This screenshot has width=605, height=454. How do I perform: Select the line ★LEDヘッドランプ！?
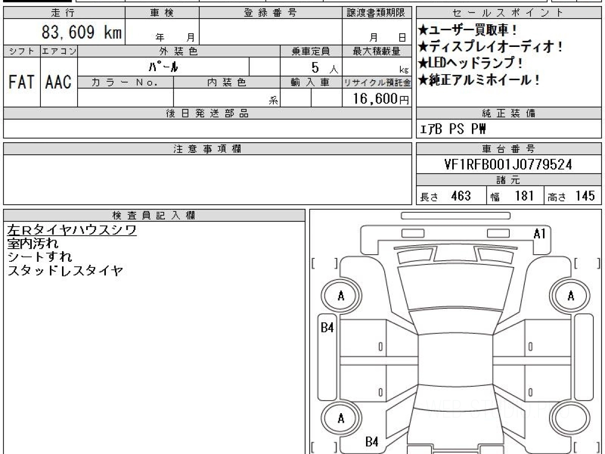point(470,64)
